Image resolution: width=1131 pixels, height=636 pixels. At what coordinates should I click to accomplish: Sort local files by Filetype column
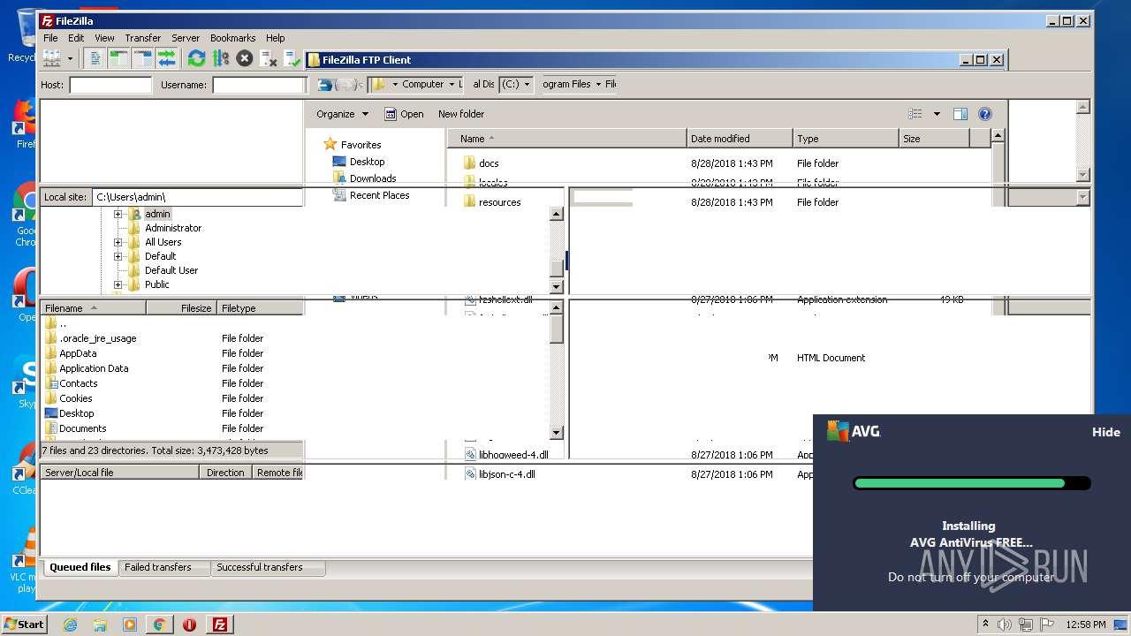click(x=261, y=308)
